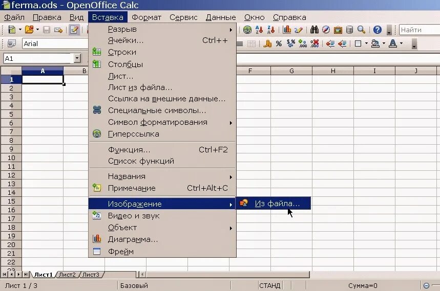440x291 pixels.
Task: Click the Найти search field
Action: tap(419, 30)
